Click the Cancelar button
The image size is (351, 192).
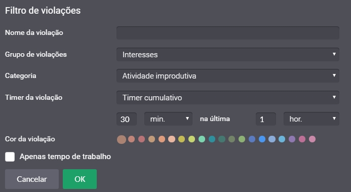click(x=32, y=179)
